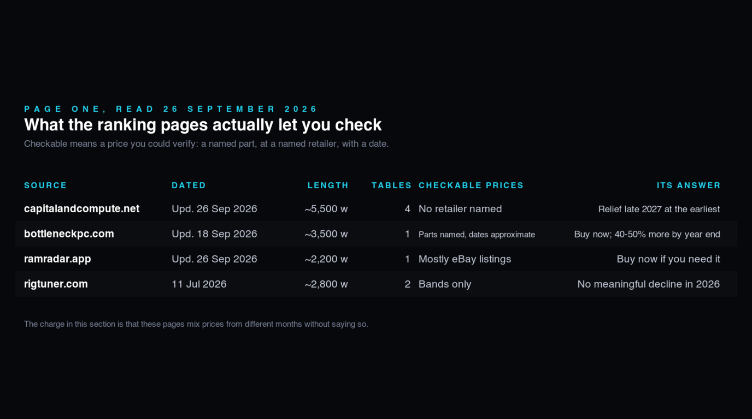The height and width of the screenshot is (419, 752).
Task: Click the date in the capitalandcompute.net row
Action: (x=214, y=209)
